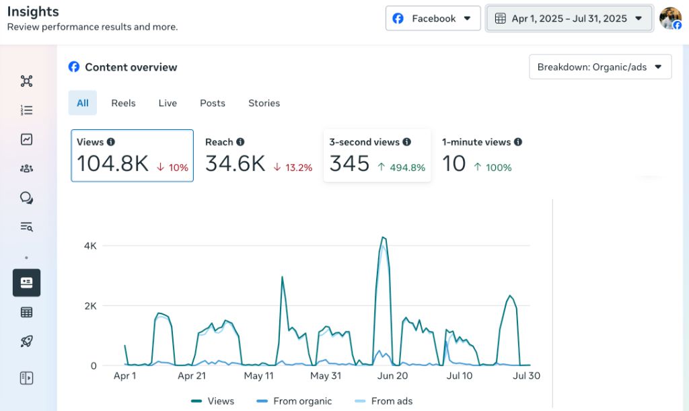The image size is (689, 411).
Task: Open the Insights chart icon in the sidebar
Action: click(x=26, y=139)
